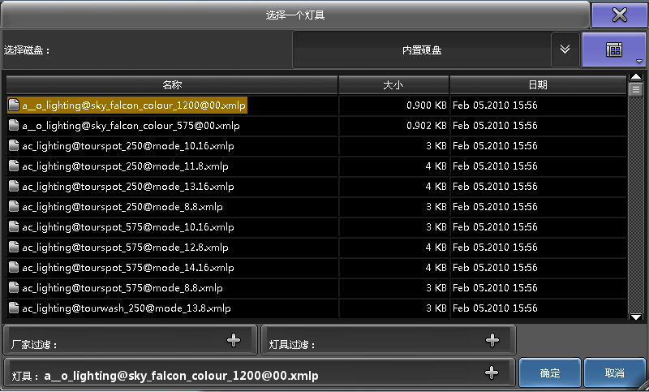The height and width of the screenshot is (392, 649).
Task: Click file icon of tourspot_250@mode_11.8 row
Action: click(14, 166)
